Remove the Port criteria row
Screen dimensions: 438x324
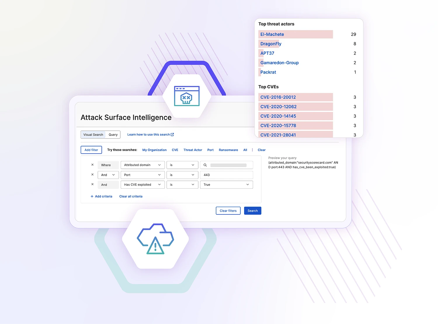pyautogui.click(x=92, y=175)
